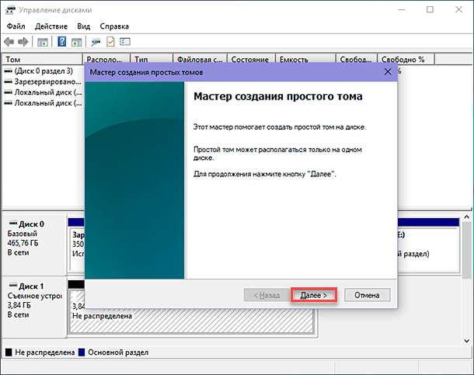Image resolution: width=474 pixels, height=375 pixels.
Task: Click the Мастер создания простого тома heading
Action: click(278, 96)
